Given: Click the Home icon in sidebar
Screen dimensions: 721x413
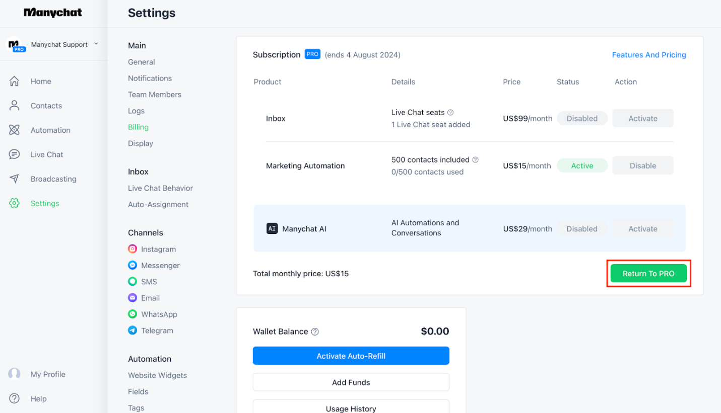Looking at the screenshot, I should pos(14,81).
